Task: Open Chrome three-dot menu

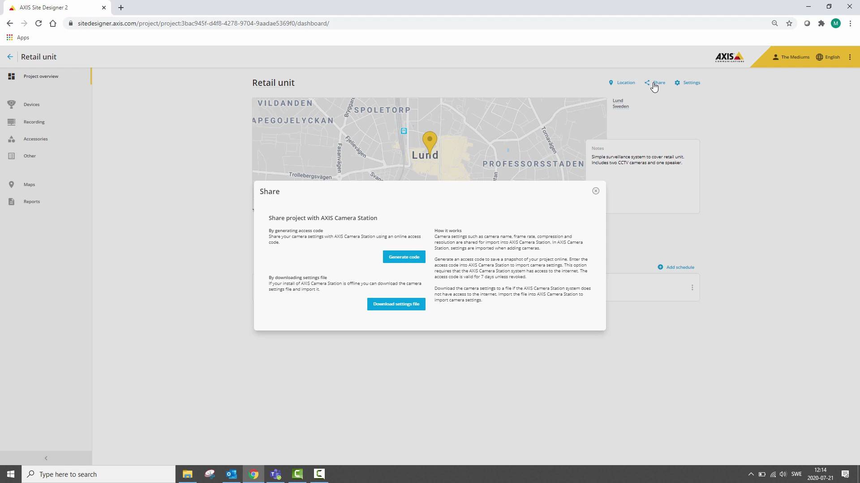Action: pyautogui.click(x=850, y=23)
